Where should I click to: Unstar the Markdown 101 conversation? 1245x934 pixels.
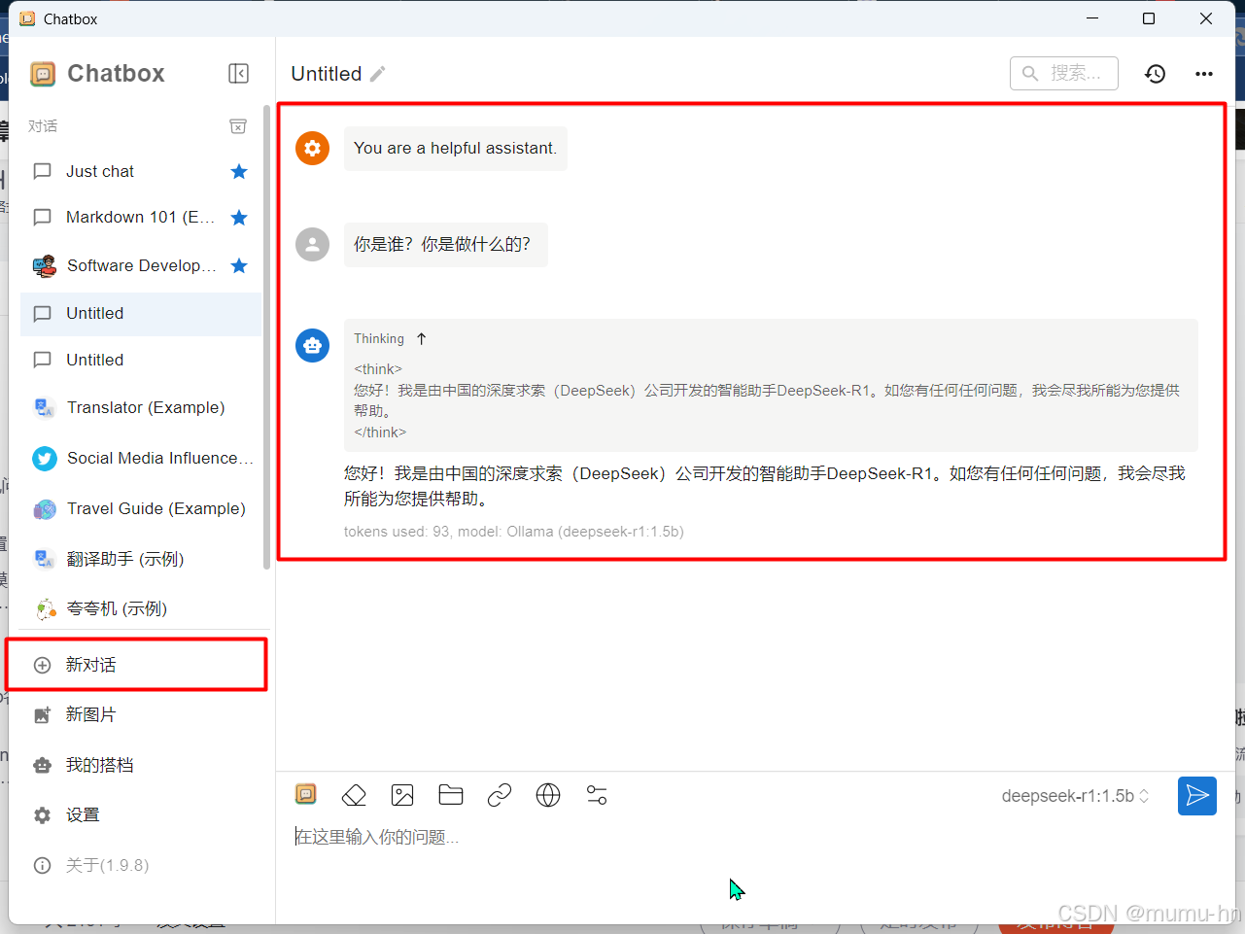(239, 218)
